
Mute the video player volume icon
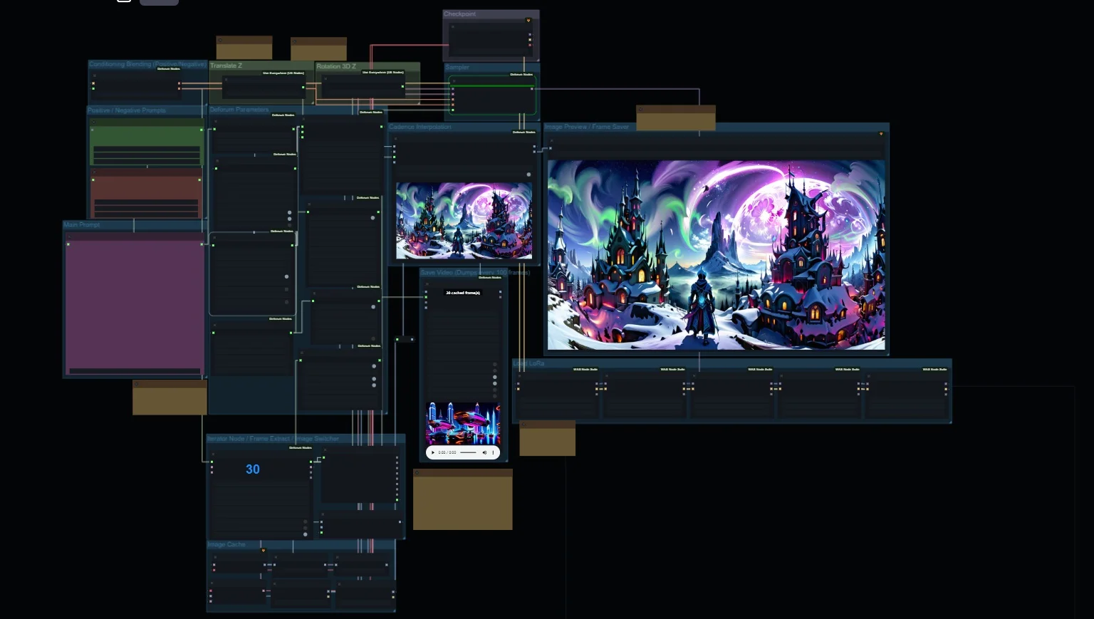click(x=484, y=452)
